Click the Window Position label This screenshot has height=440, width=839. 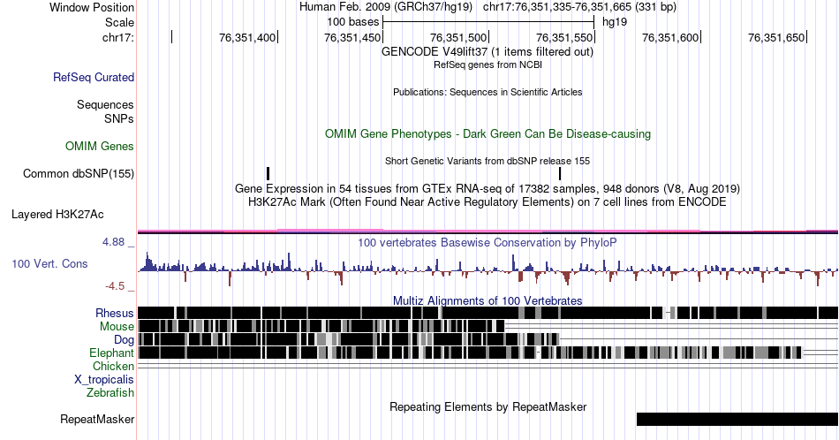[92, 7]
